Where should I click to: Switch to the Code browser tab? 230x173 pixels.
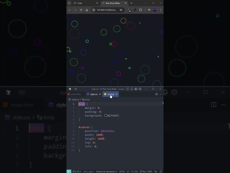coord(86,3)
